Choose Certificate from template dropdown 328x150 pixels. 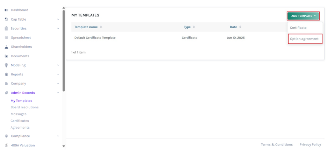pyautogui.click(x=298, y=28)
